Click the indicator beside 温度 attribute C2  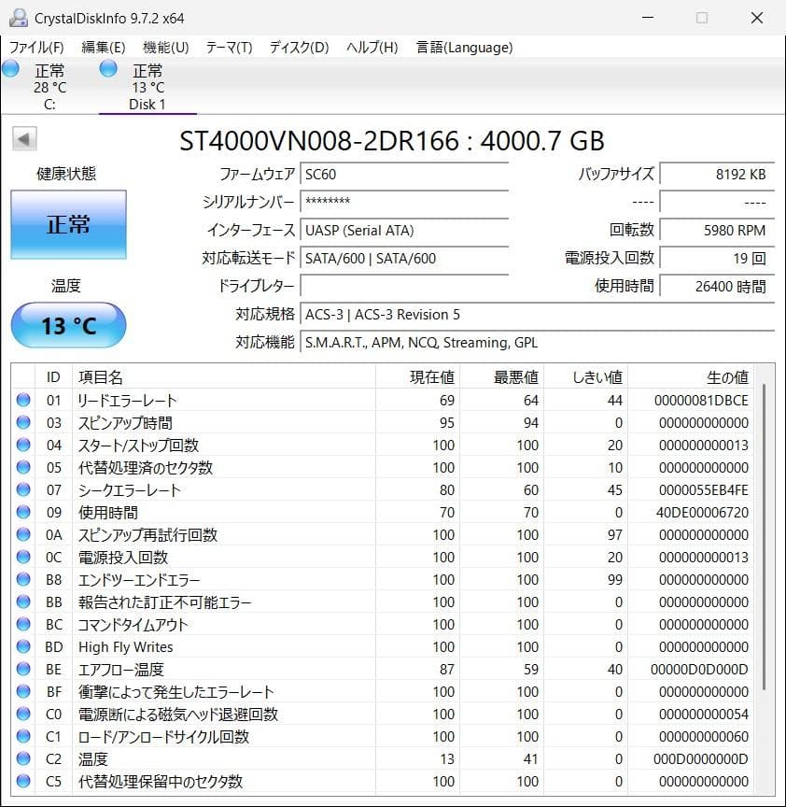pyautogui.click(x=21, y=758)
